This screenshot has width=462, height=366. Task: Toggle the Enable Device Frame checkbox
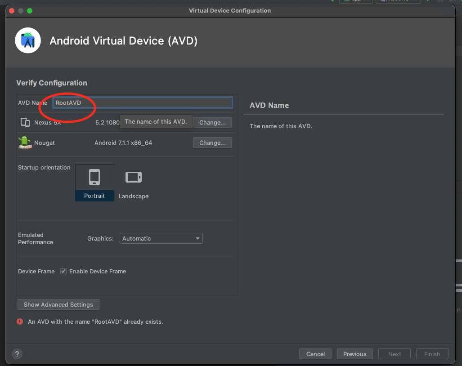click(x=63, y=271)
